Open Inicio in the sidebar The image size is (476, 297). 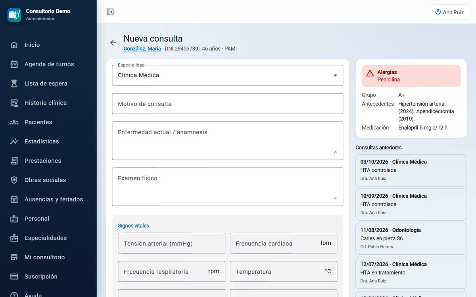click(x=48, y=45)
